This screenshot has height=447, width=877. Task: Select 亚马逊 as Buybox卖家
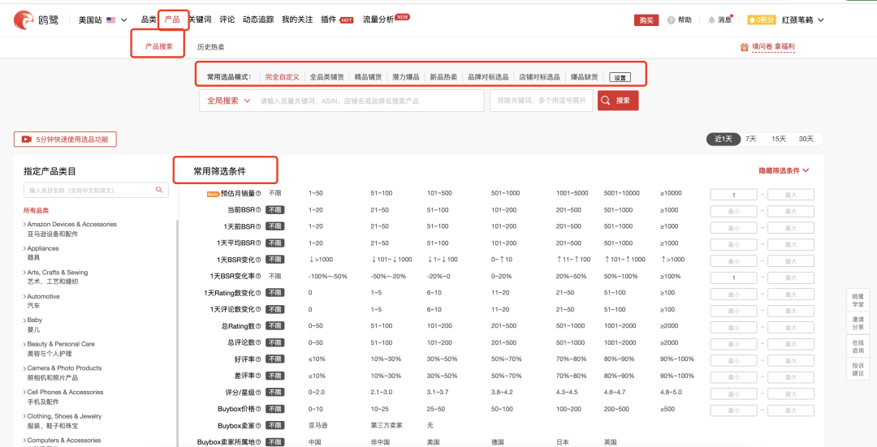pyautogui.click(x=318, y=426)
